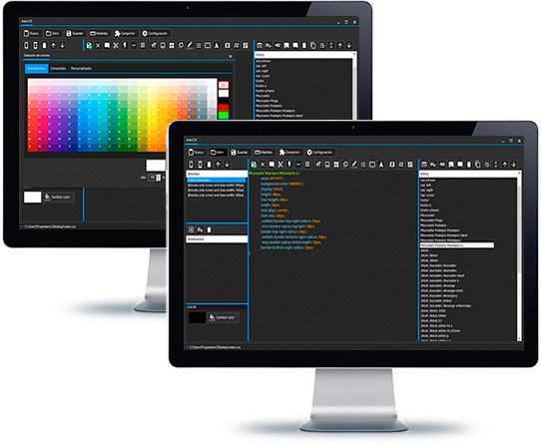The width and height of the screenshot is (541, 445).
Task: Open Configuración on the front monitor window
Action: click(x=319, y=152)
